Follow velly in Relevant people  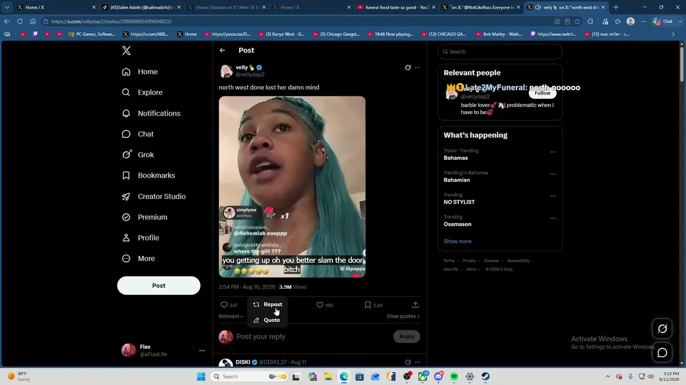(542, 93)
